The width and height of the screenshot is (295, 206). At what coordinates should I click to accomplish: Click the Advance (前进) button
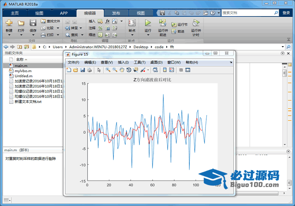pos(178,31)
